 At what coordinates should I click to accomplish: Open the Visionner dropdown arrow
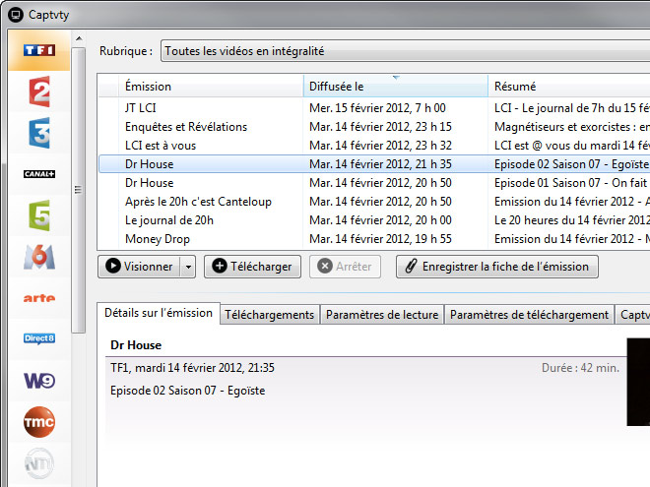pyautogui.click(x=188, y=267)
